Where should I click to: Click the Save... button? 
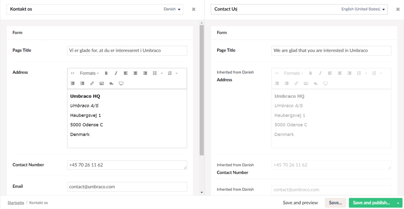point(335,203)
